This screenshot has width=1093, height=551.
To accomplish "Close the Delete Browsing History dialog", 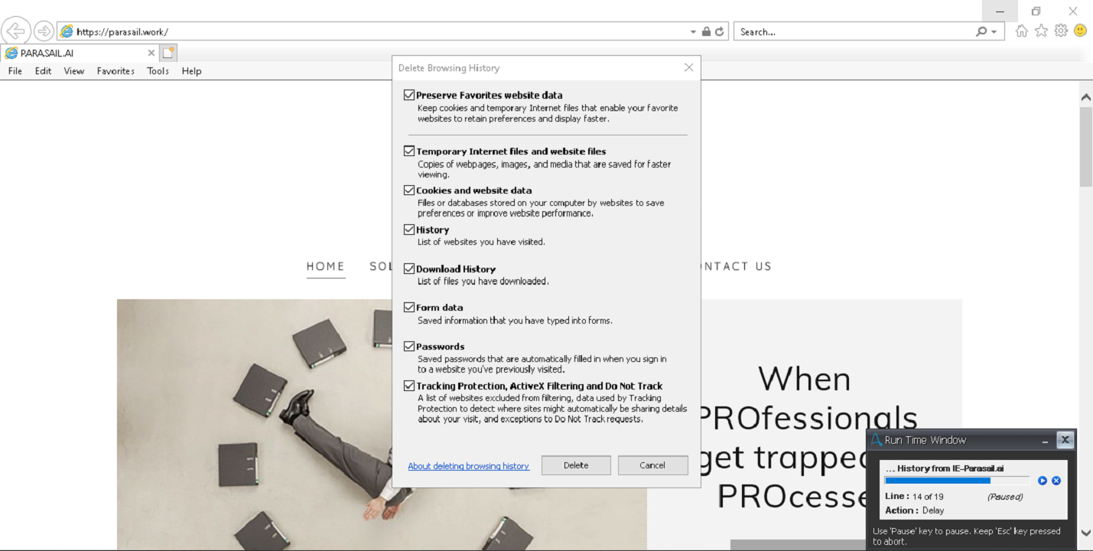I will [x=688, y=67].
